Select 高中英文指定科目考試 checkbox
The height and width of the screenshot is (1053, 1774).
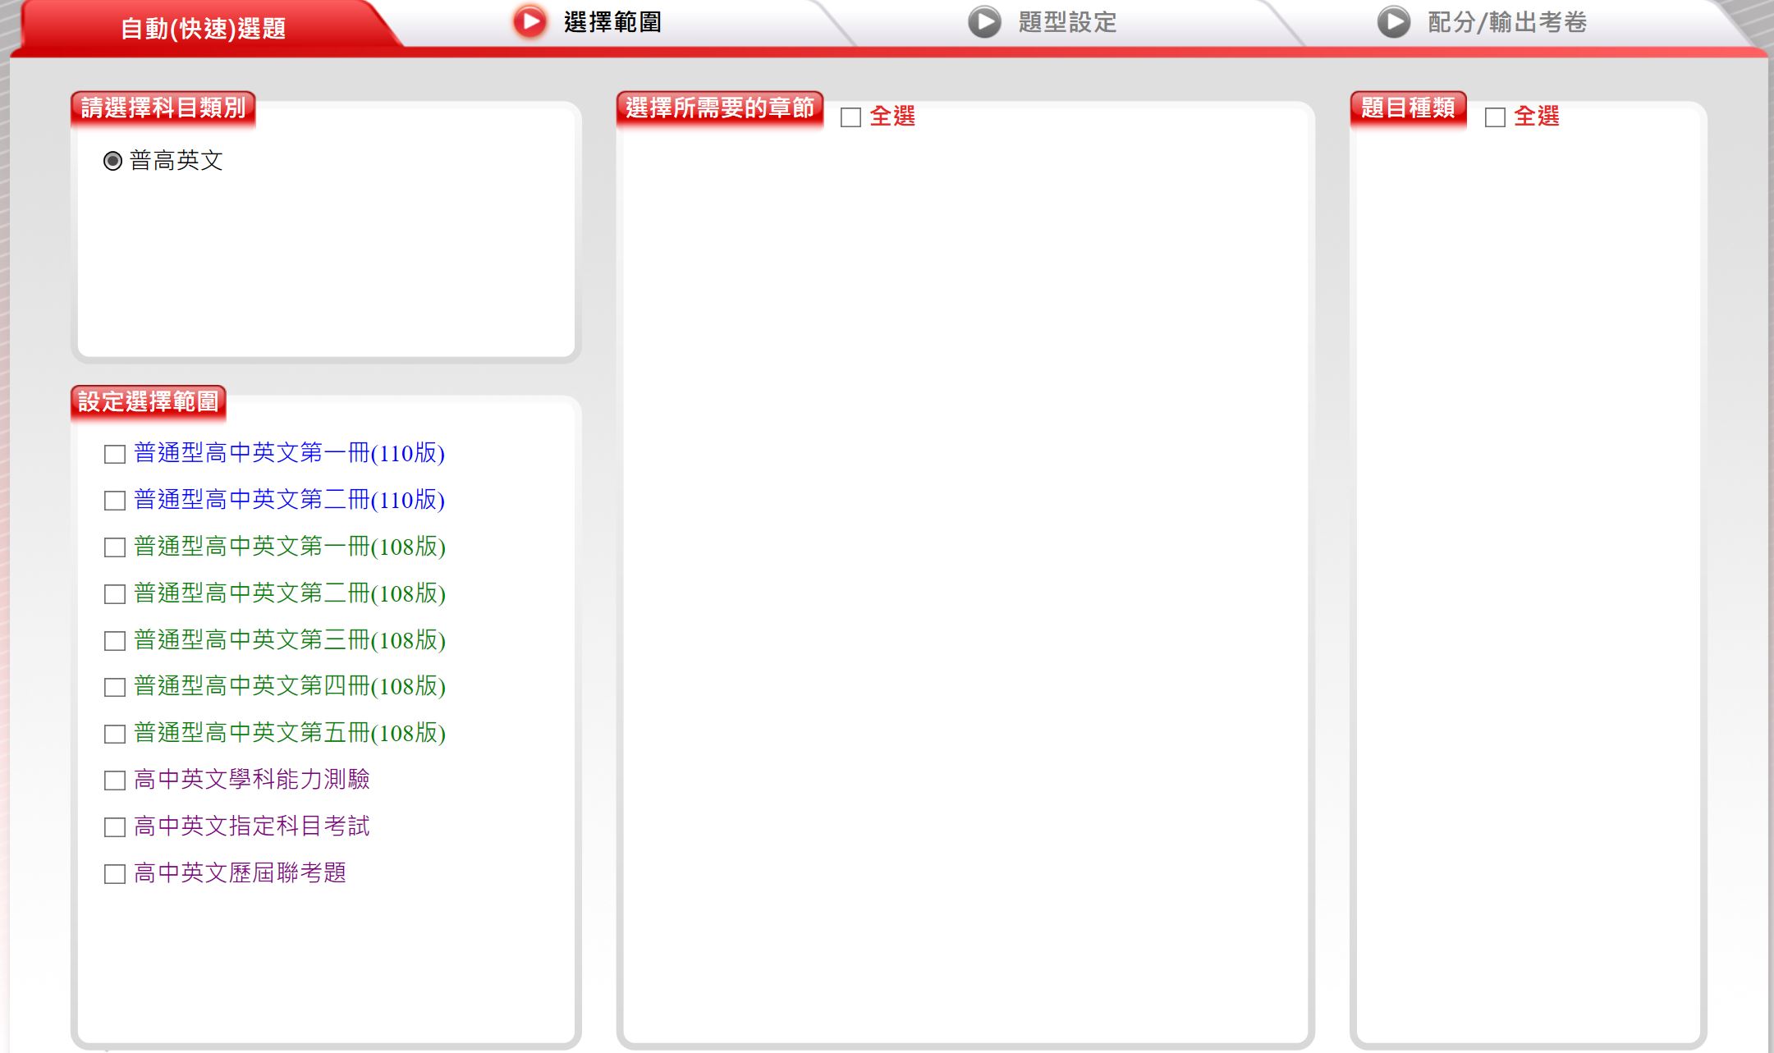(x=115, y=827)
